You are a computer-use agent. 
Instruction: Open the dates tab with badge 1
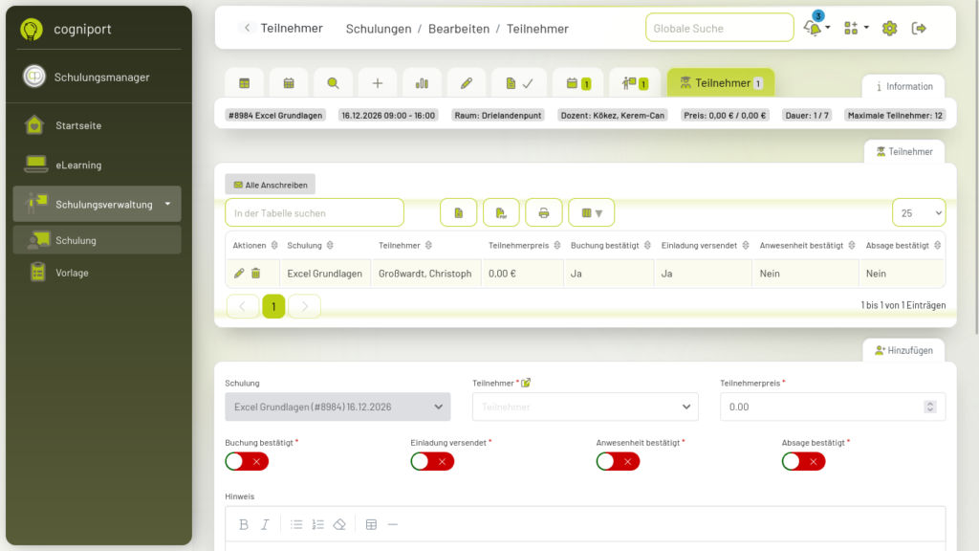tap(578, 83)
